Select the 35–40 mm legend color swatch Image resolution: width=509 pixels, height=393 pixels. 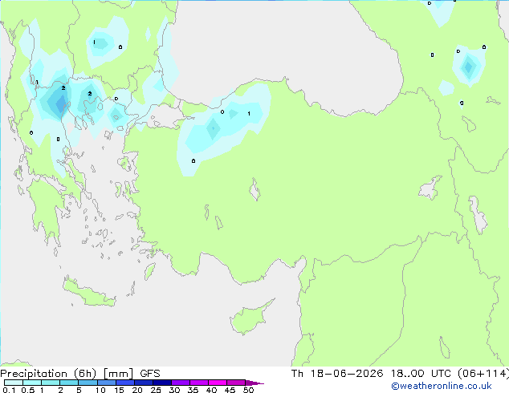tap(198, 383)
